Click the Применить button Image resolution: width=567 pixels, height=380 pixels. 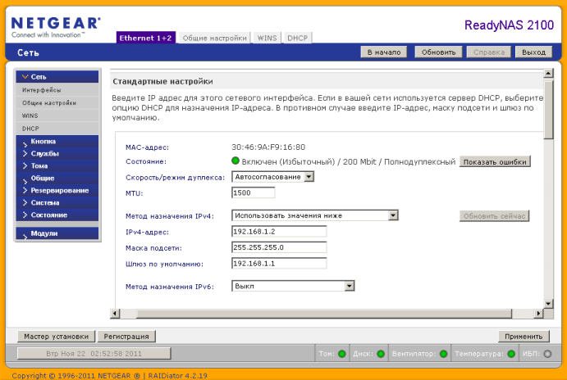tap(524, 337)
